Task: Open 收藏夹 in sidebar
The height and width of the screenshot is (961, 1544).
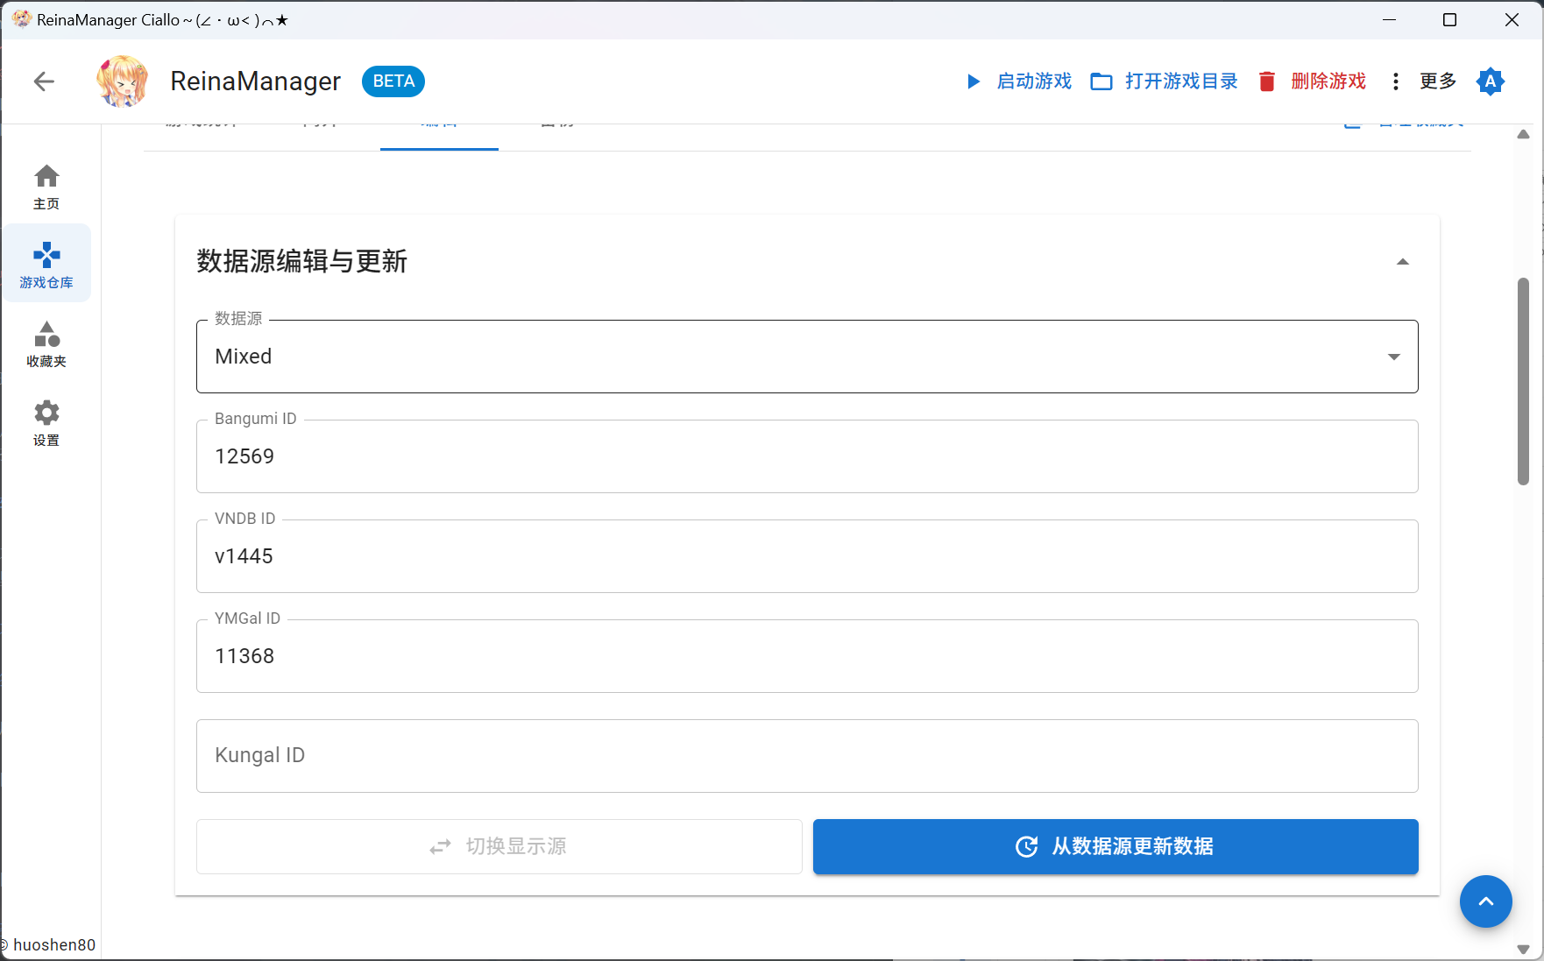Action: click(46, 343)
